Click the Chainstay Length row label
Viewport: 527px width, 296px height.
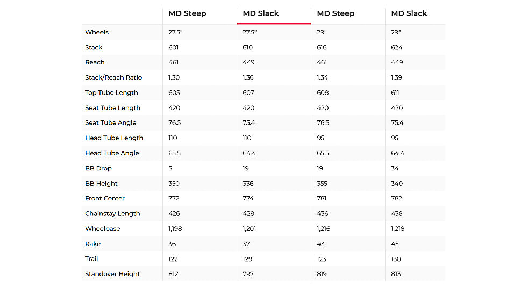[x=112, y=213]
